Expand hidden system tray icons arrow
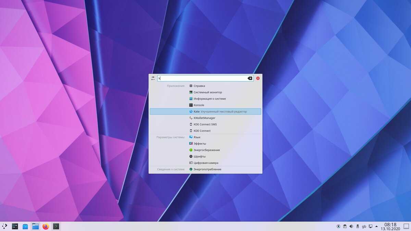The image size is (411, 231). (x=377, y=226)
